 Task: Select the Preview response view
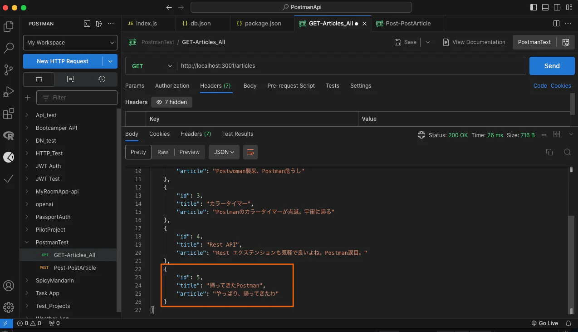(190, 152)
